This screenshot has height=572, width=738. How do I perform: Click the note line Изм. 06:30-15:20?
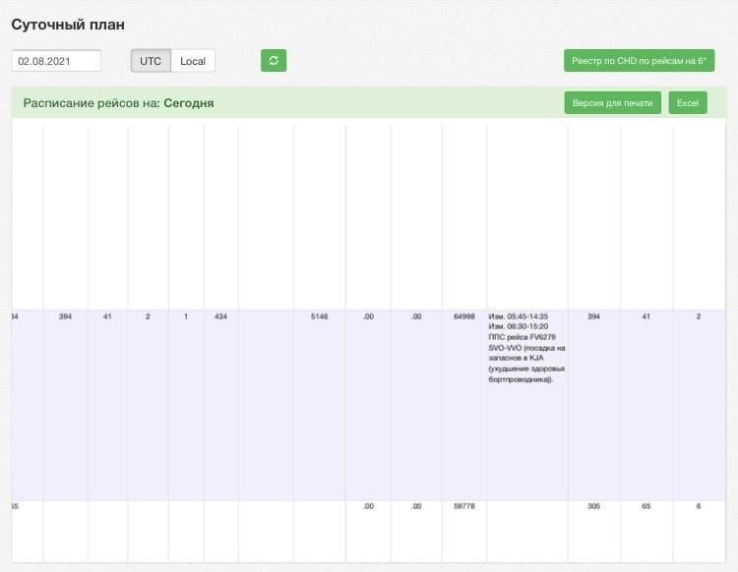(x=519, y=326)
